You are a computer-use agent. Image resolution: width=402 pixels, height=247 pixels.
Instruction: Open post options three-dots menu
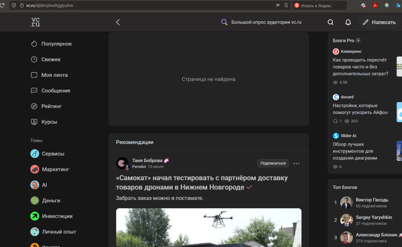296,163
